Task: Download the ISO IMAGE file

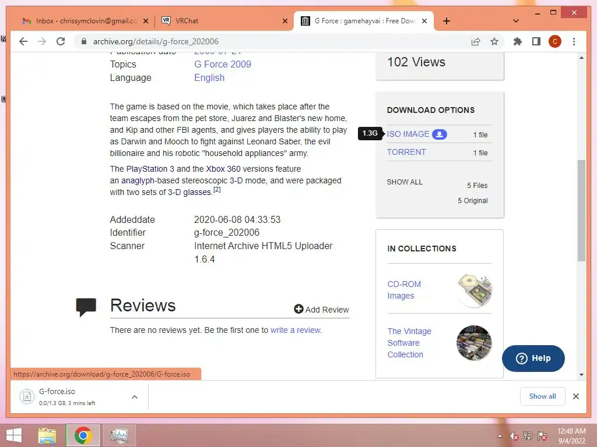Action: coord(408,134)
